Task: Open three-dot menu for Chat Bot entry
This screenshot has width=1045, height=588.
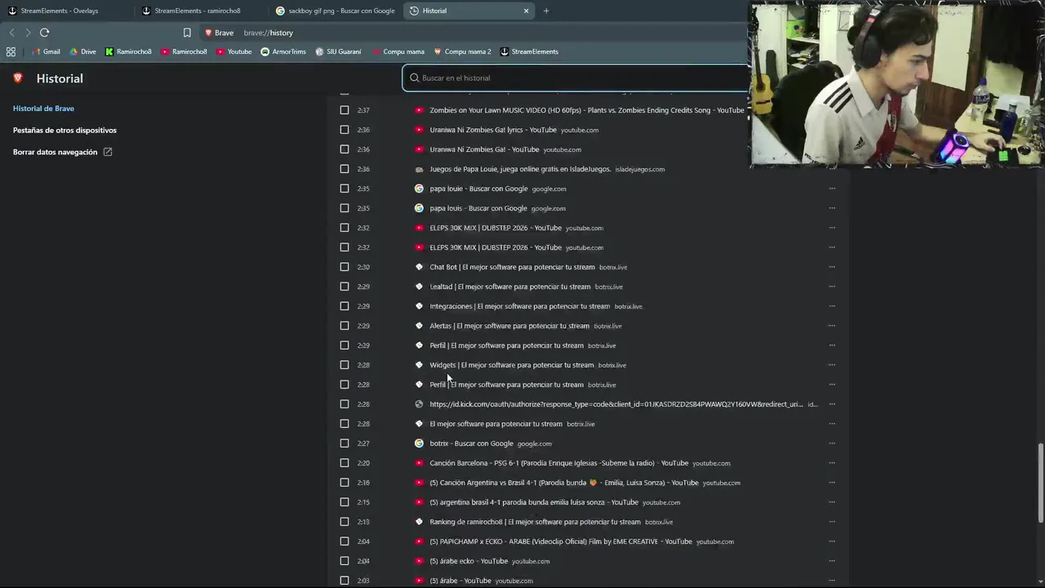Action: click(x=832, y=267)
